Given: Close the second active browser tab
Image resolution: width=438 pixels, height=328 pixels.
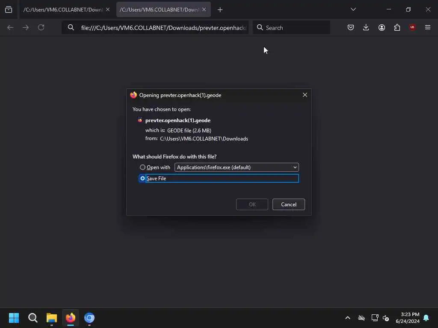Looking at the screenshot, I should 204,9.
